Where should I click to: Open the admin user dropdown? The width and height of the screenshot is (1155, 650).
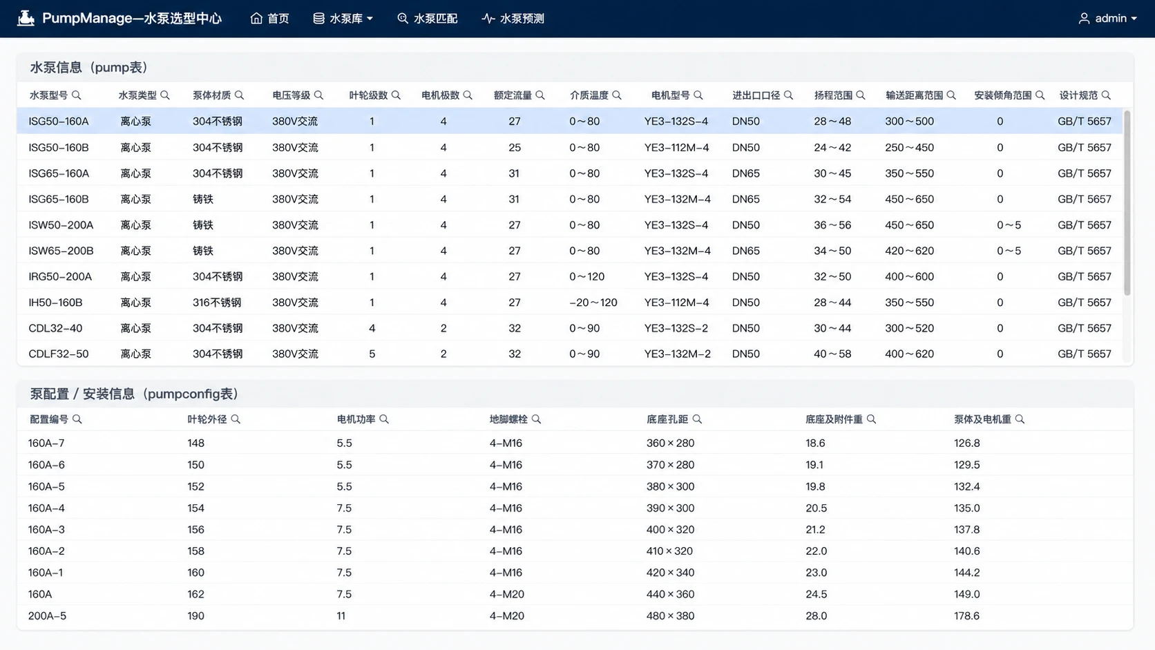click(x=1107, y=19)
